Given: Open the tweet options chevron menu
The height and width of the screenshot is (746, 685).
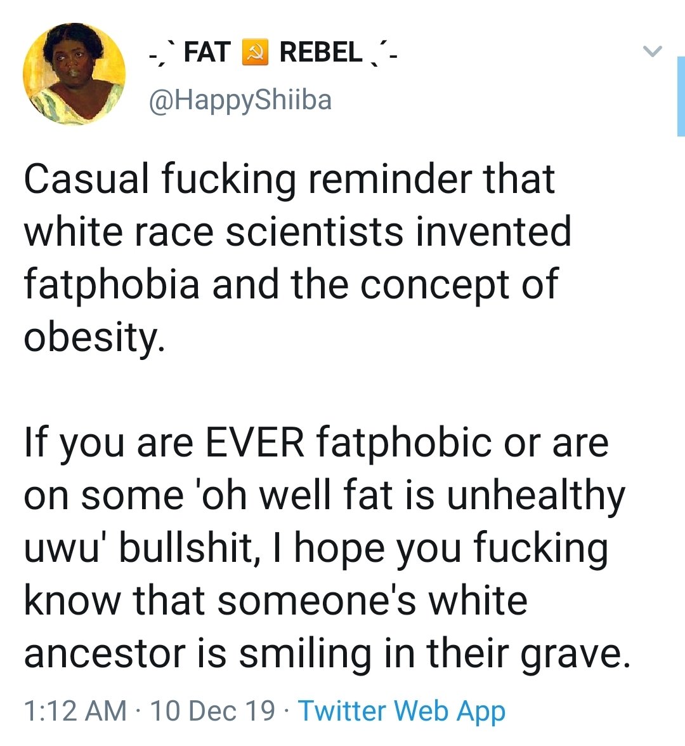Looking at the screenshot, I should pos(652,51).
